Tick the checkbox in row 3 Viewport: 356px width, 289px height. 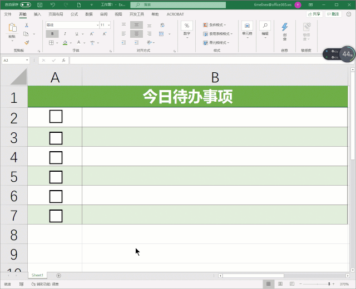coord(56,138)
